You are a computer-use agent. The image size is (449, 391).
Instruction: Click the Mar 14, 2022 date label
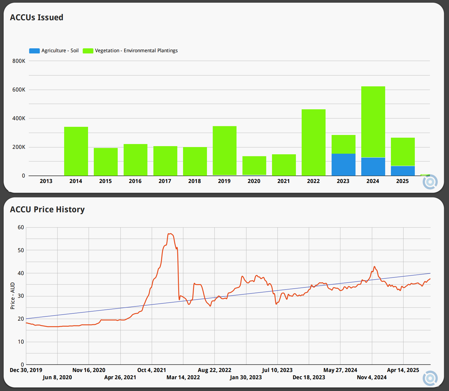183,377
